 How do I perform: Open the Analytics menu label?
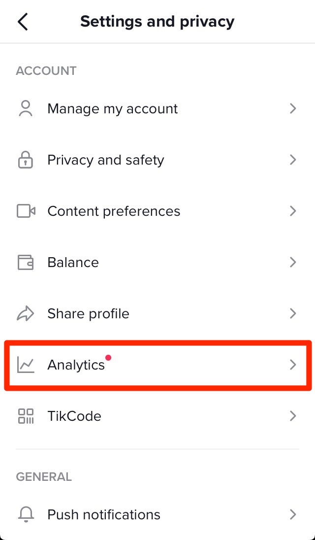click(x=76, y=365)
